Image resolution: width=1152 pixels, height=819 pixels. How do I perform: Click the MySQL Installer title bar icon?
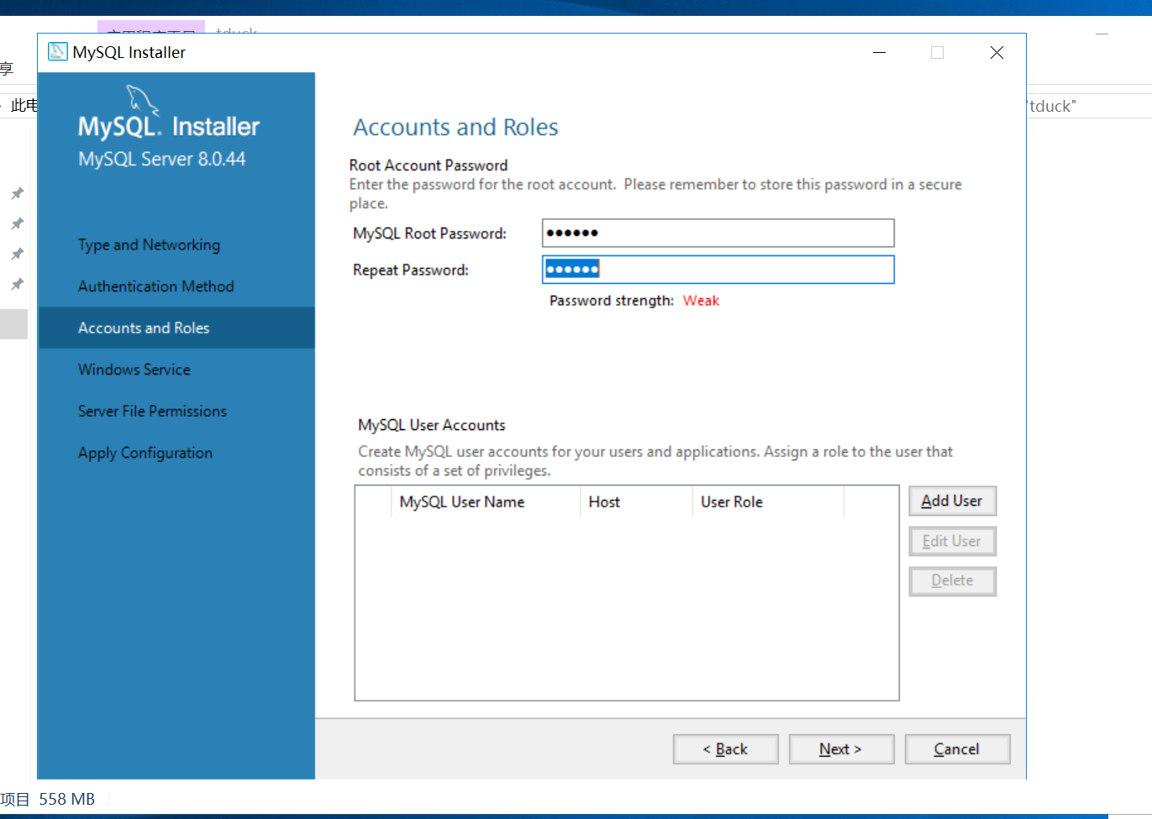(57, 52)
